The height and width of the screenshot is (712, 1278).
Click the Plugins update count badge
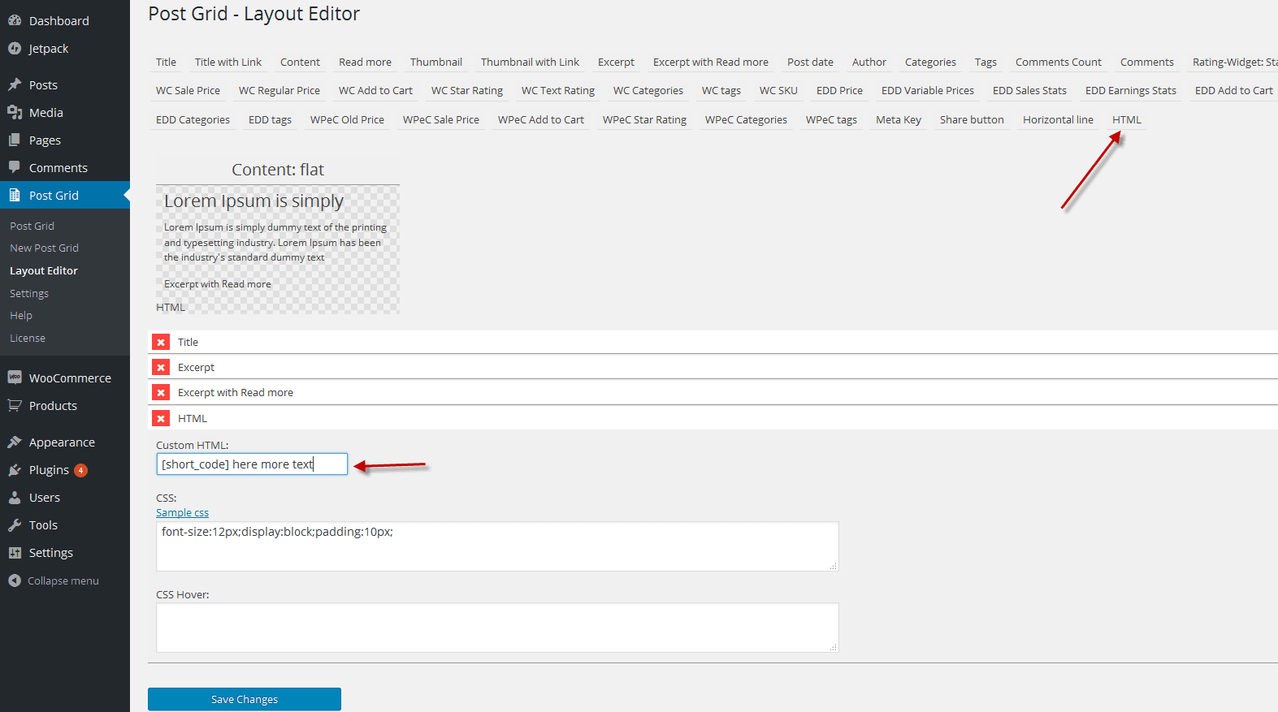(x=80, y=470)
